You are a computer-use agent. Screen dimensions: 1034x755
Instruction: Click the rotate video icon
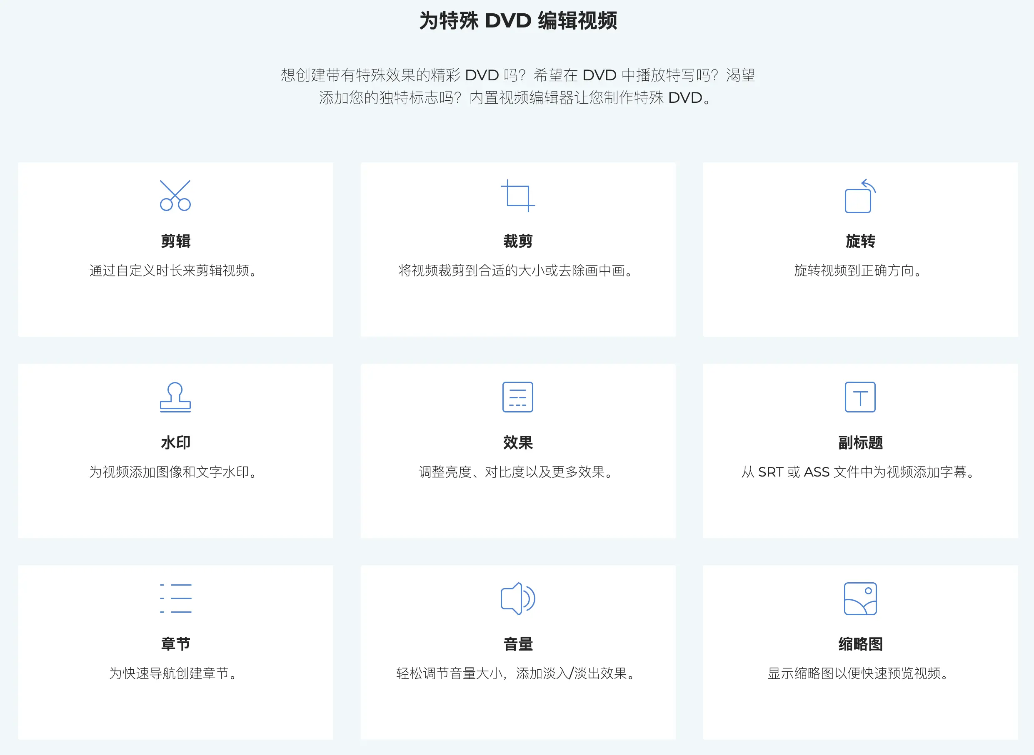click(x=860, y=196)
